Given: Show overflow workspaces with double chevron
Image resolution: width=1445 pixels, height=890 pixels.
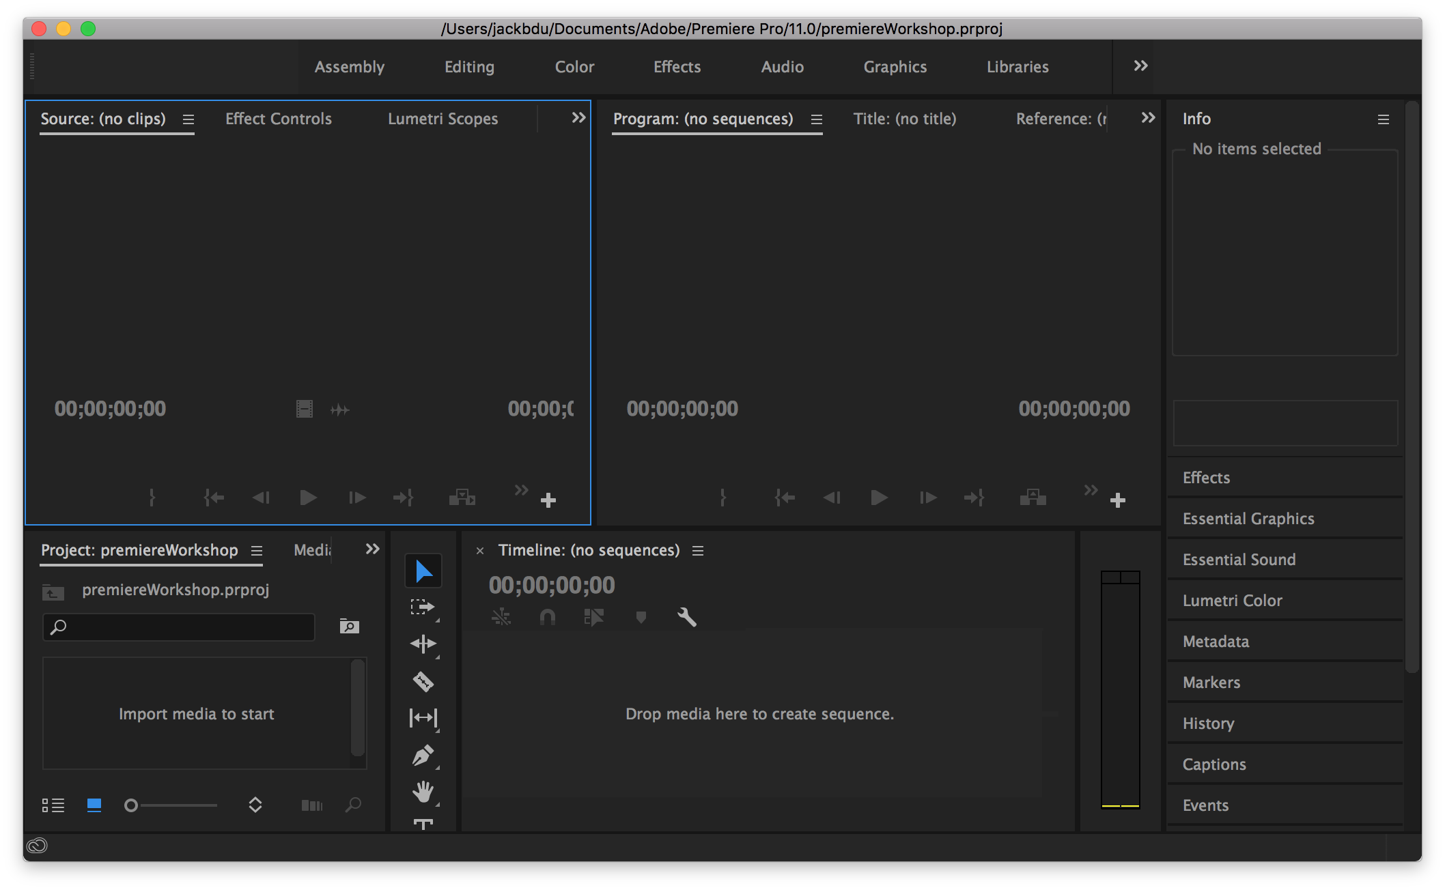Looking at the screenshot, I should [1140, 66].
